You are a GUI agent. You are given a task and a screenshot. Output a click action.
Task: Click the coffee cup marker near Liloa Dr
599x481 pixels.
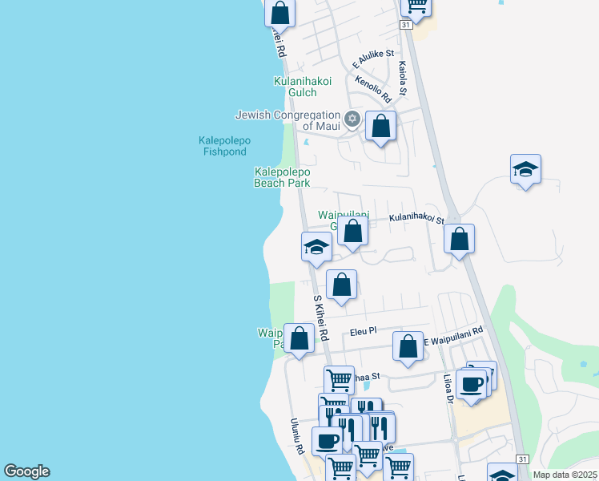471,386
